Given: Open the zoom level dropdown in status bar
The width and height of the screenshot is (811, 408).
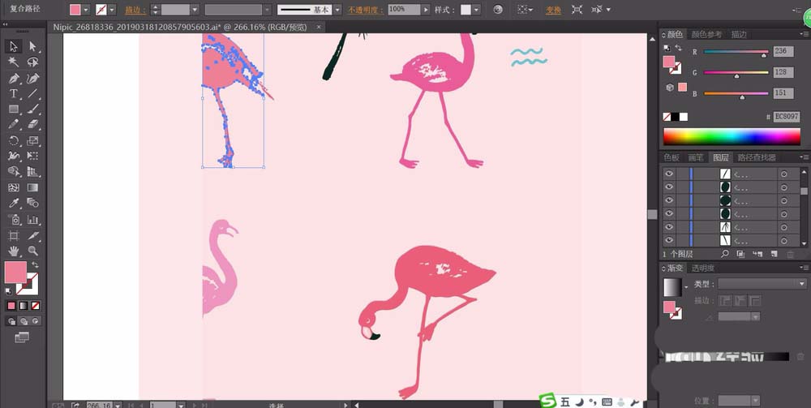Looking at the screenshot, I should (118, 405).
